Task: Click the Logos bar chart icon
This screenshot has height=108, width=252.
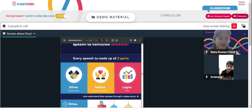Action: [128, 75]
